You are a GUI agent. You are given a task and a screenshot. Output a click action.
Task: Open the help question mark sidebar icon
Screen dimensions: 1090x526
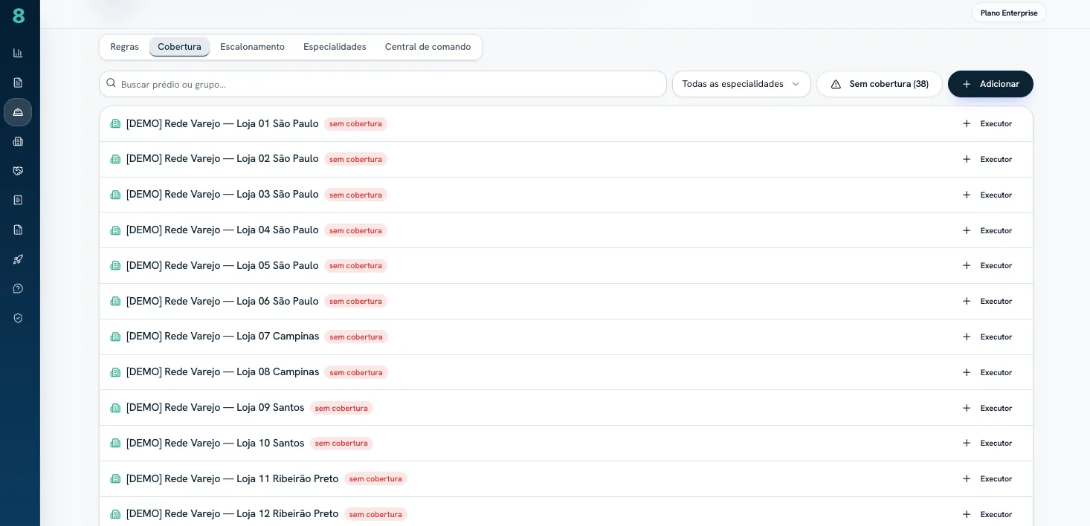click(18, 288)
